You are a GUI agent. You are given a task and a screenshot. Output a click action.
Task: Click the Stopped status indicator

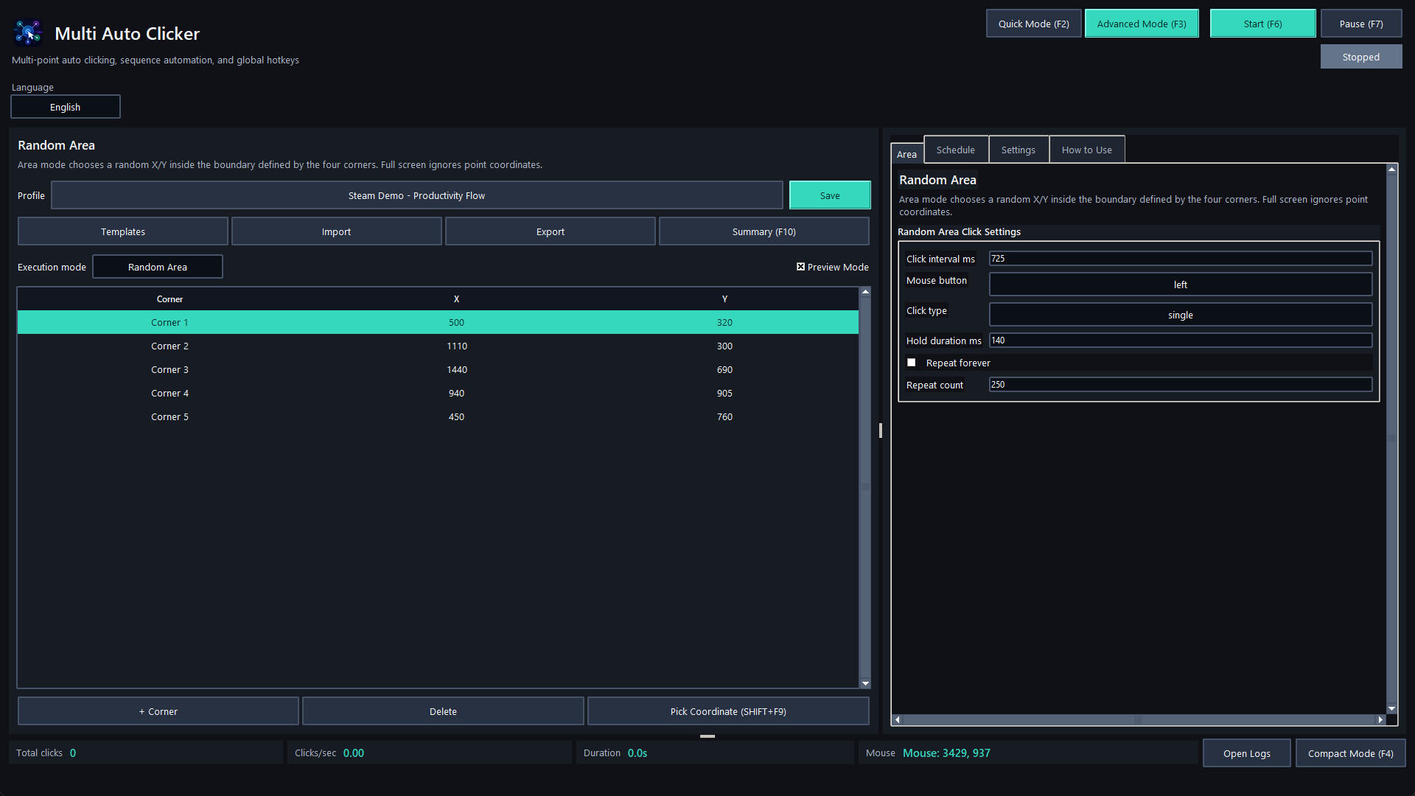(x=1360, y=57)
